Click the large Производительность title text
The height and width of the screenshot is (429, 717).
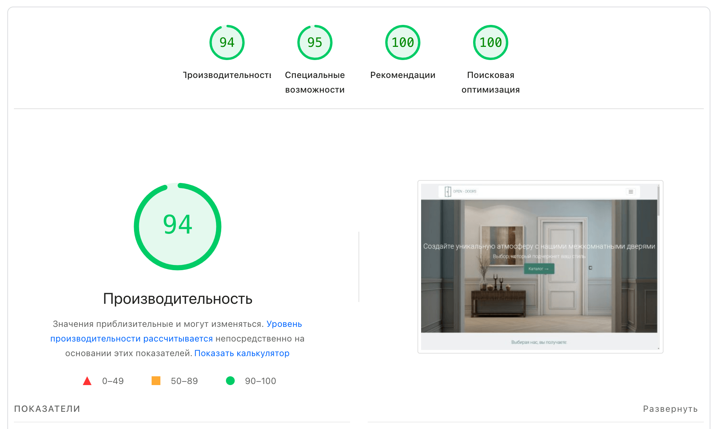click(178, 299)
